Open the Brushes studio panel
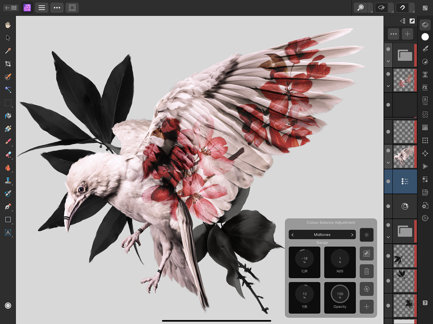433x324 pixels. (x=425, y=49)
